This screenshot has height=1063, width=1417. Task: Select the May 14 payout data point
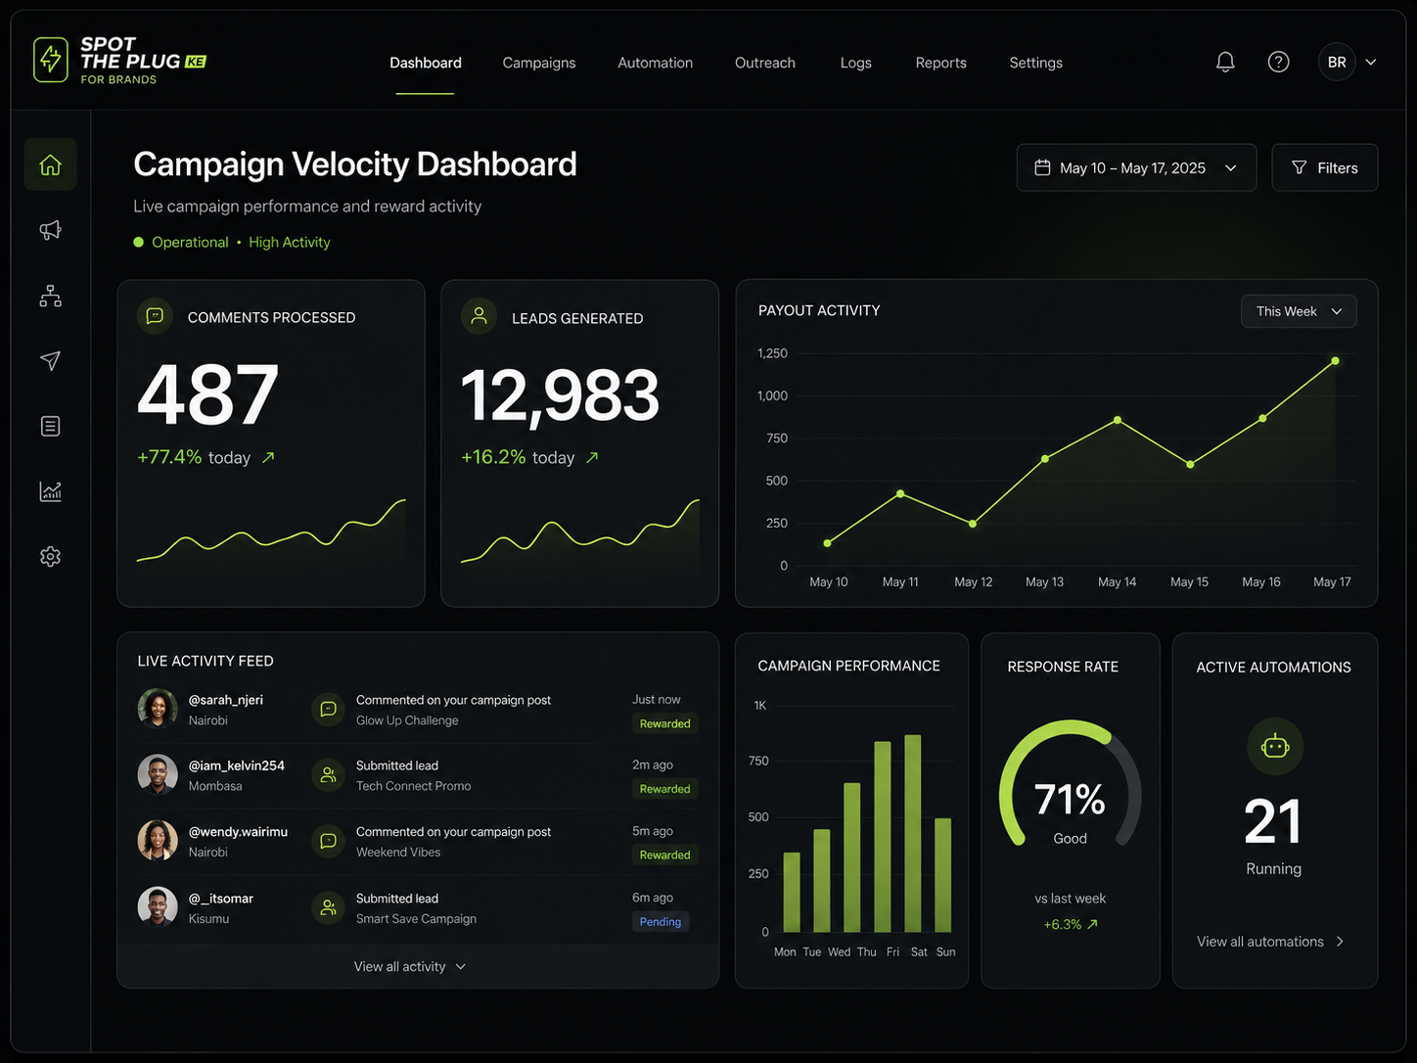click(1118, 420)
